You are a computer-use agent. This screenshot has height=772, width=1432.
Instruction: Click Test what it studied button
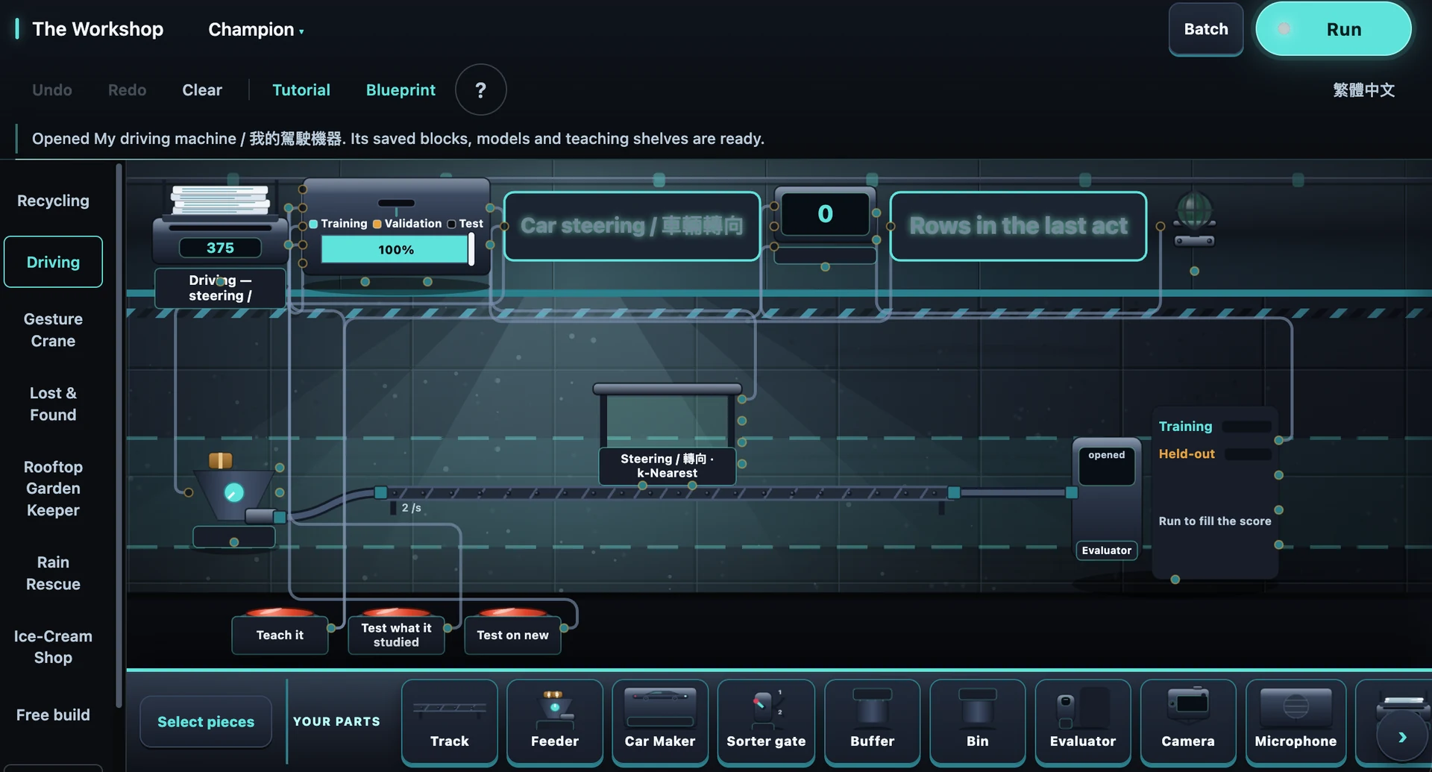click(396, 635)
